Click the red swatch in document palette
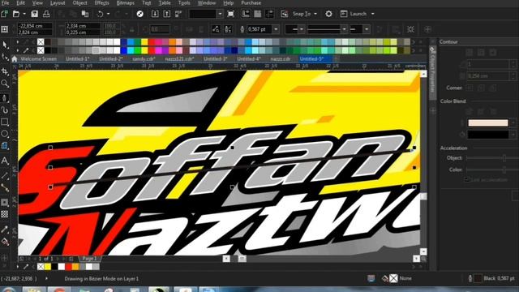Viewport: 519px width, 292px height. 68,267
